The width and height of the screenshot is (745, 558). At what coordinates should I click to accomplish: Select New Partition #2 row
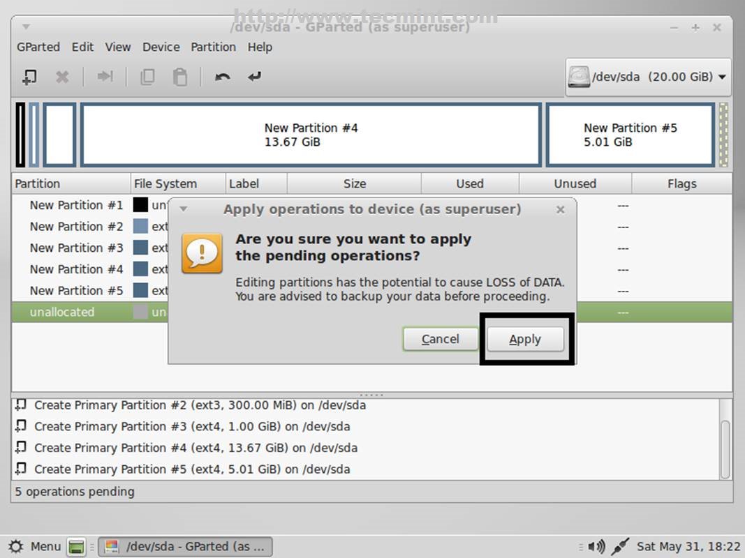coord(371,226)
